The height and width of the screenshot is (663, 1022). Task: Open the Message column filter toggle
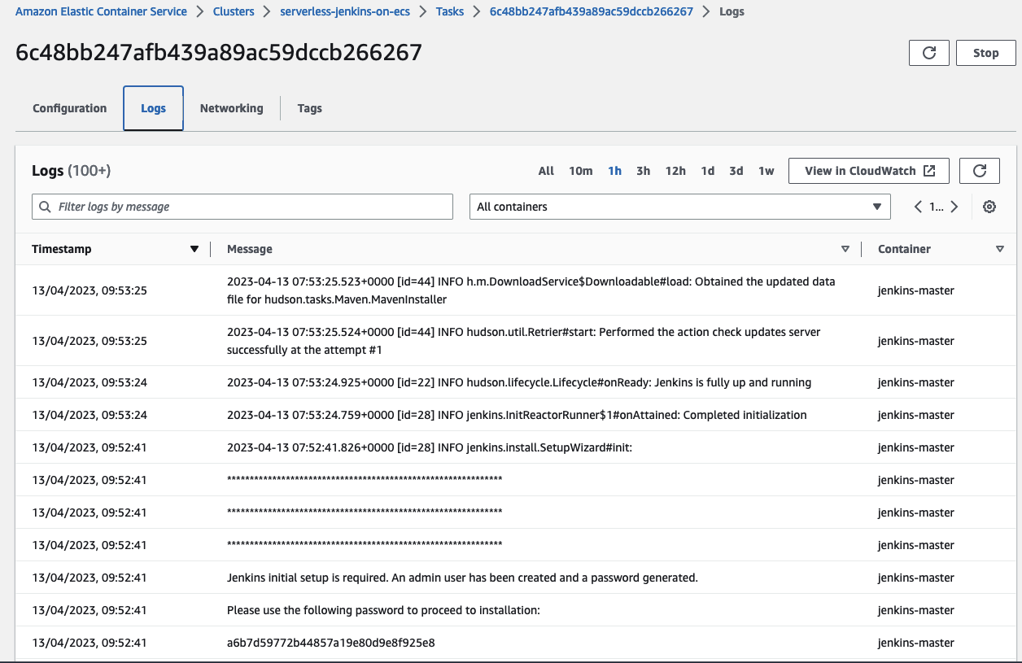pyautogui.click(x=845, y=249)
